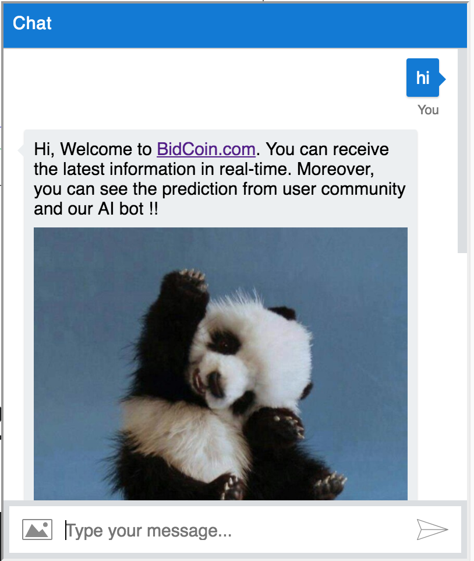Click the blue chat header bar

click(235, 26)
